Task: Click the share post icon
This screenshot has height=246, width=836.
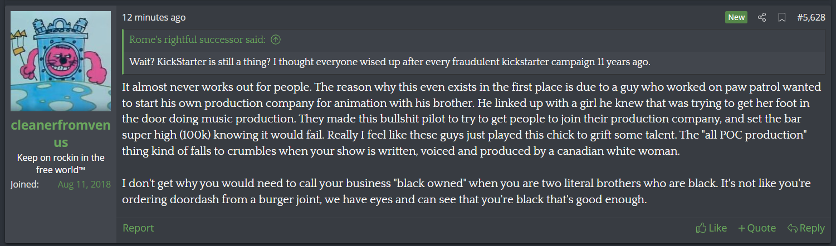Action: 762,17
